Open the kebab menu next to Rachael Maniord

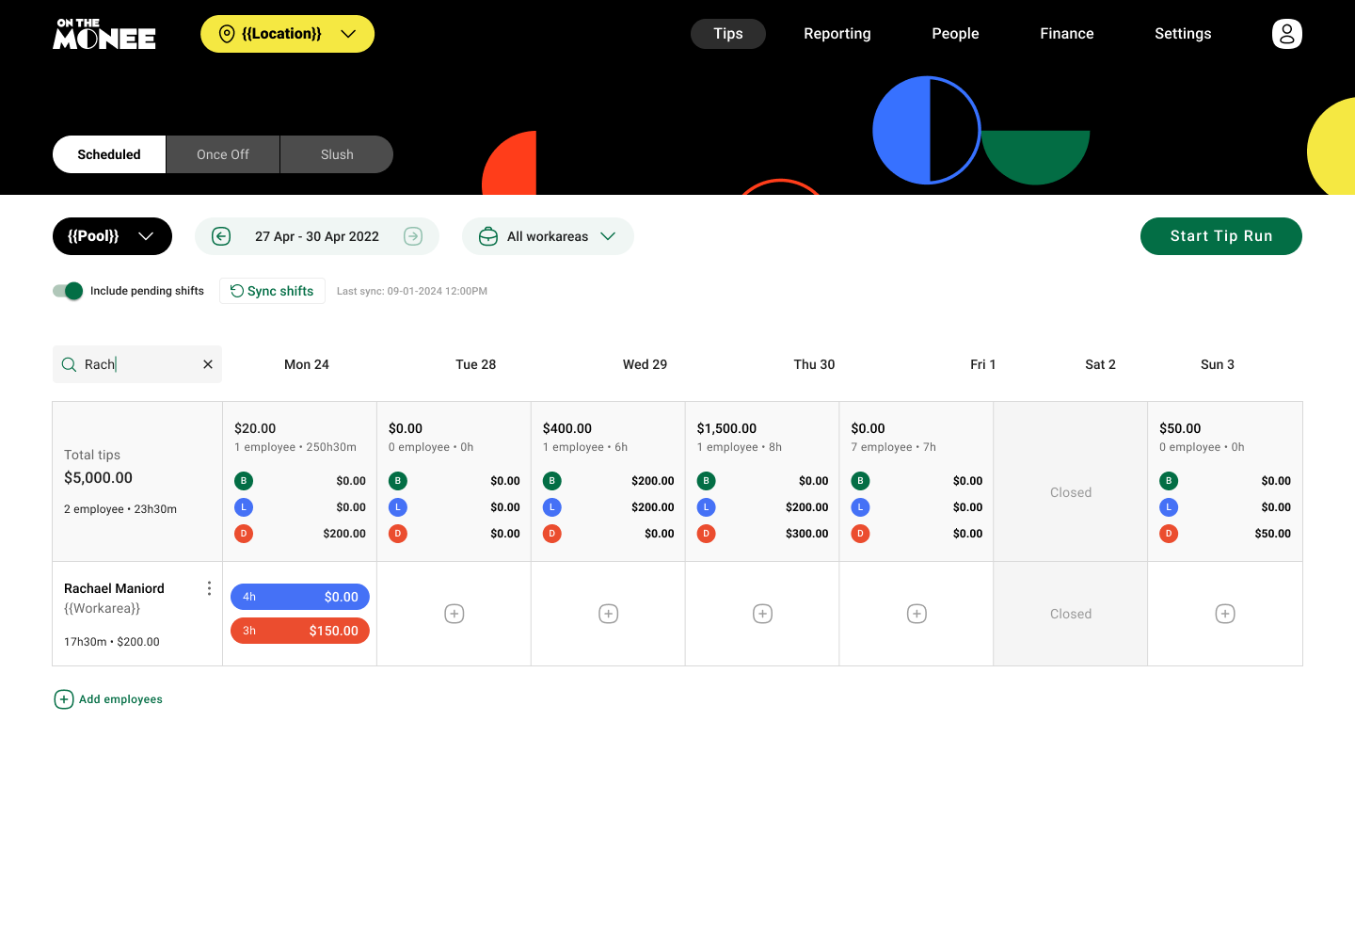209,587
